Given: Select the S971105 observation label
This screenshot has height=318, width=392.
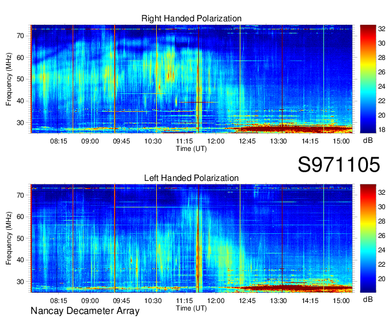Looking at the screenshot, I should [339, 164].
